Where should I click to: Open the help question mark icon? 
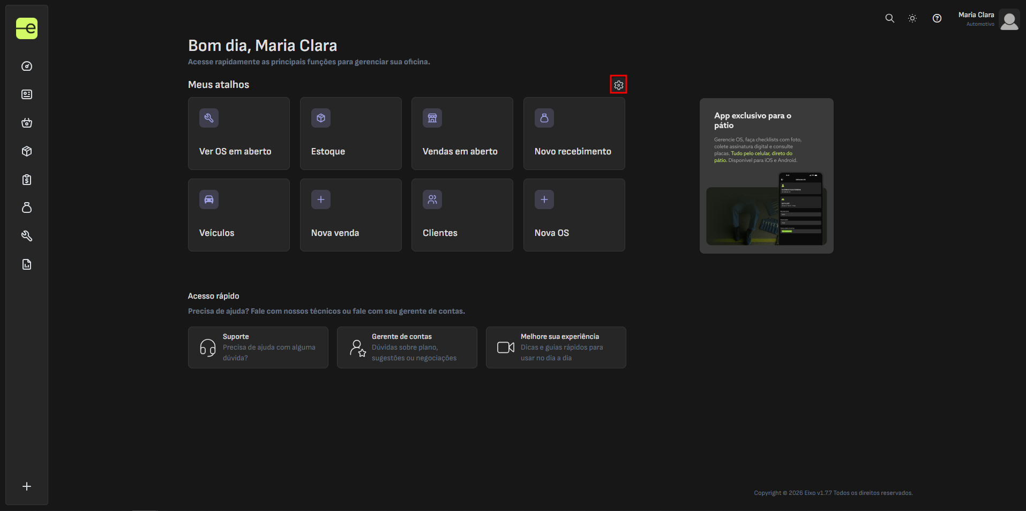pos(937,18)
